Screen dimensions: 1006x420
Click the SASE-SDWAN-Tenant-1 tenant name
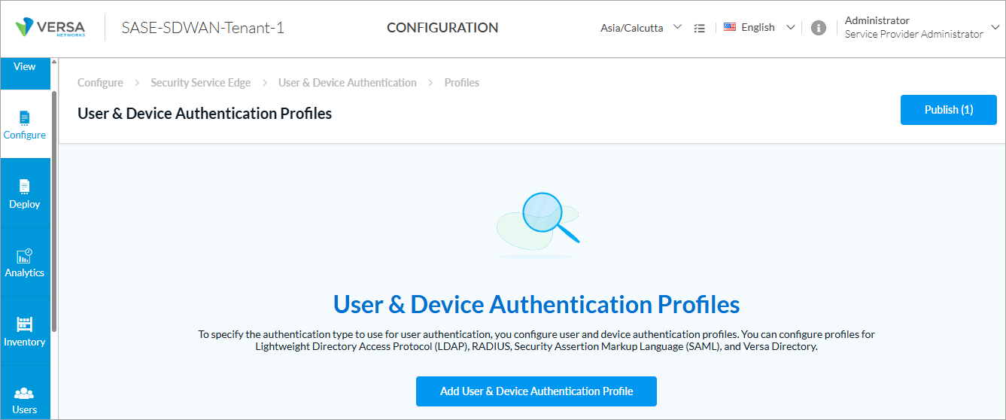click(203, 29)
